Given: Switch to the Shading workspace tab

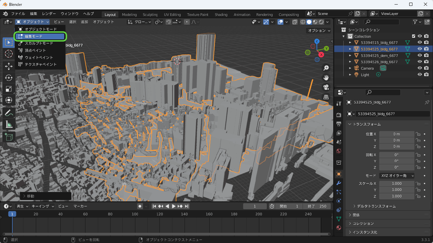Looking at the screenshot, I should point(221,14).
